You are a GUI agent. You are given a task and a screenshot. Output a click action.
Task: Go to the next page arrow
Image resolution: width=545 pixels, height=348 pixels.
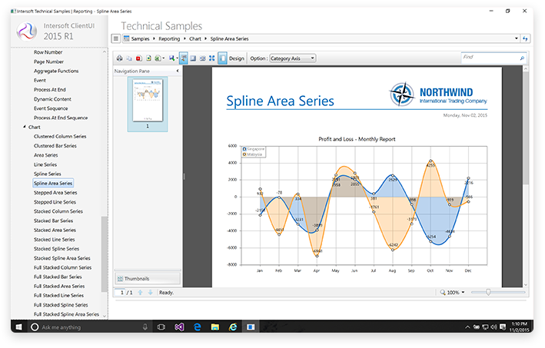[x=150, y=293]
